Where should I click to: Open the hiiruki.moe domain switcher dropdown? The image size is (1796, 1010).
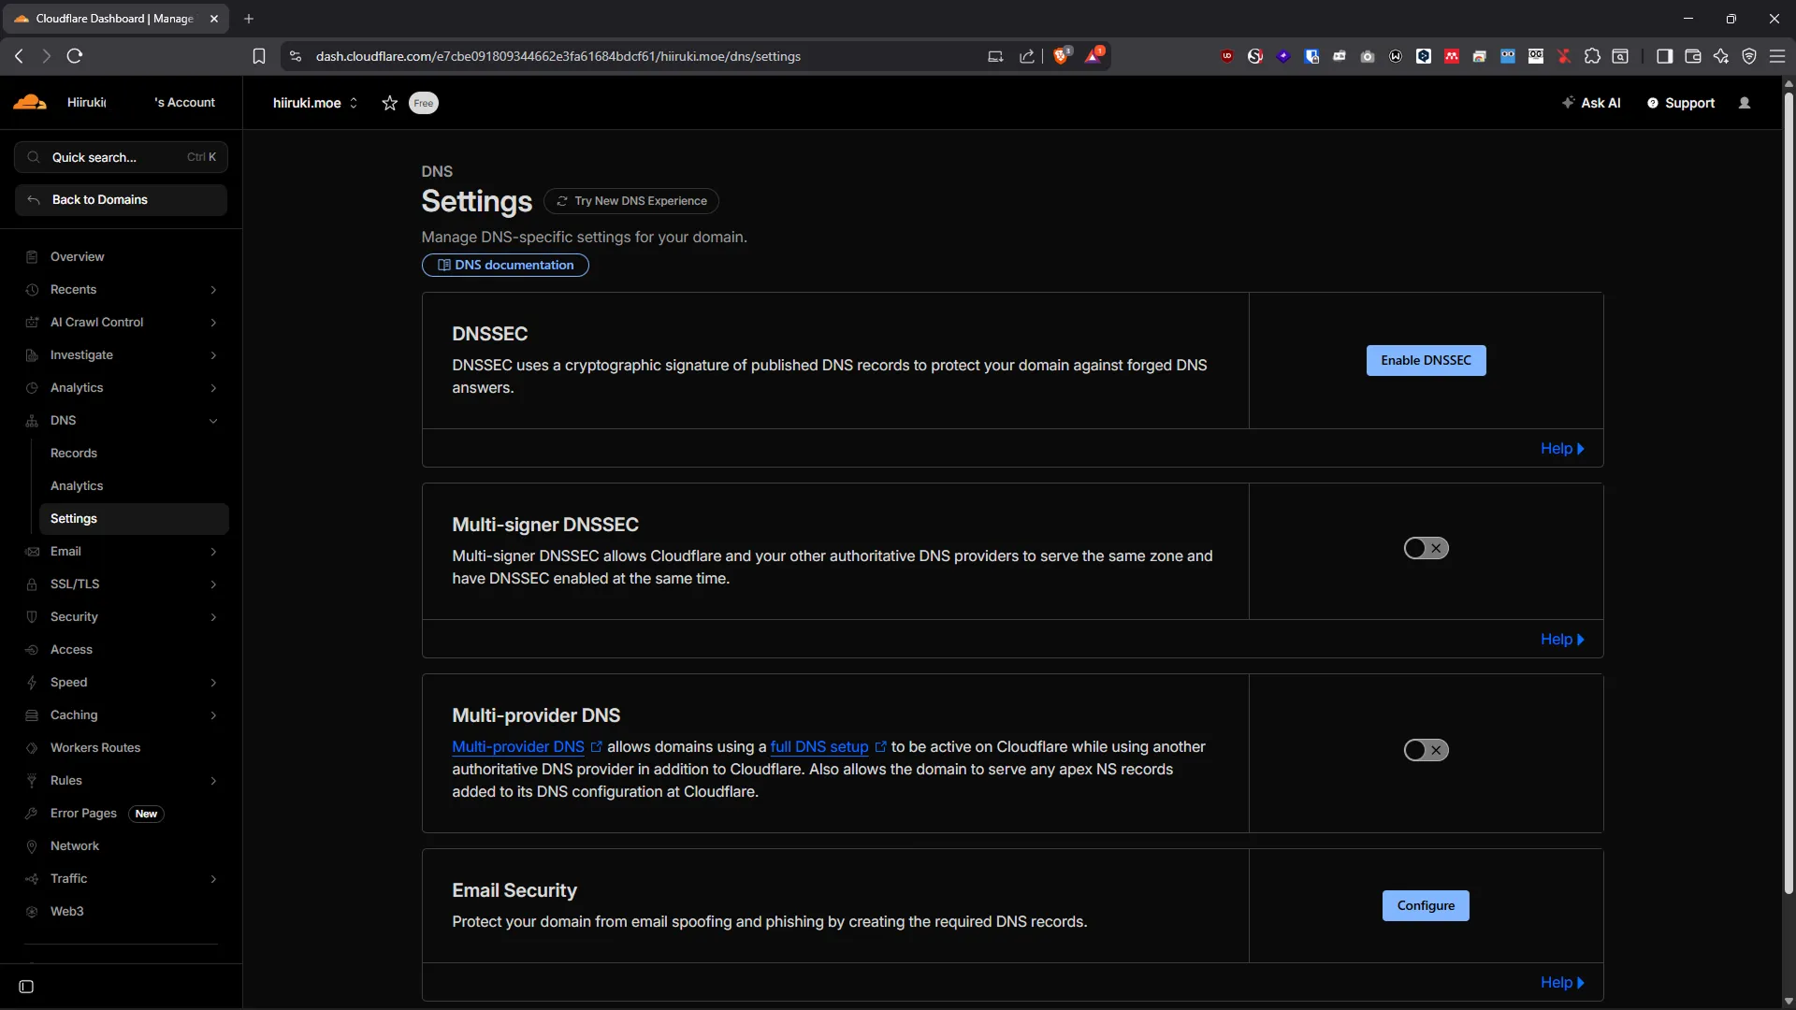point(315,103)
